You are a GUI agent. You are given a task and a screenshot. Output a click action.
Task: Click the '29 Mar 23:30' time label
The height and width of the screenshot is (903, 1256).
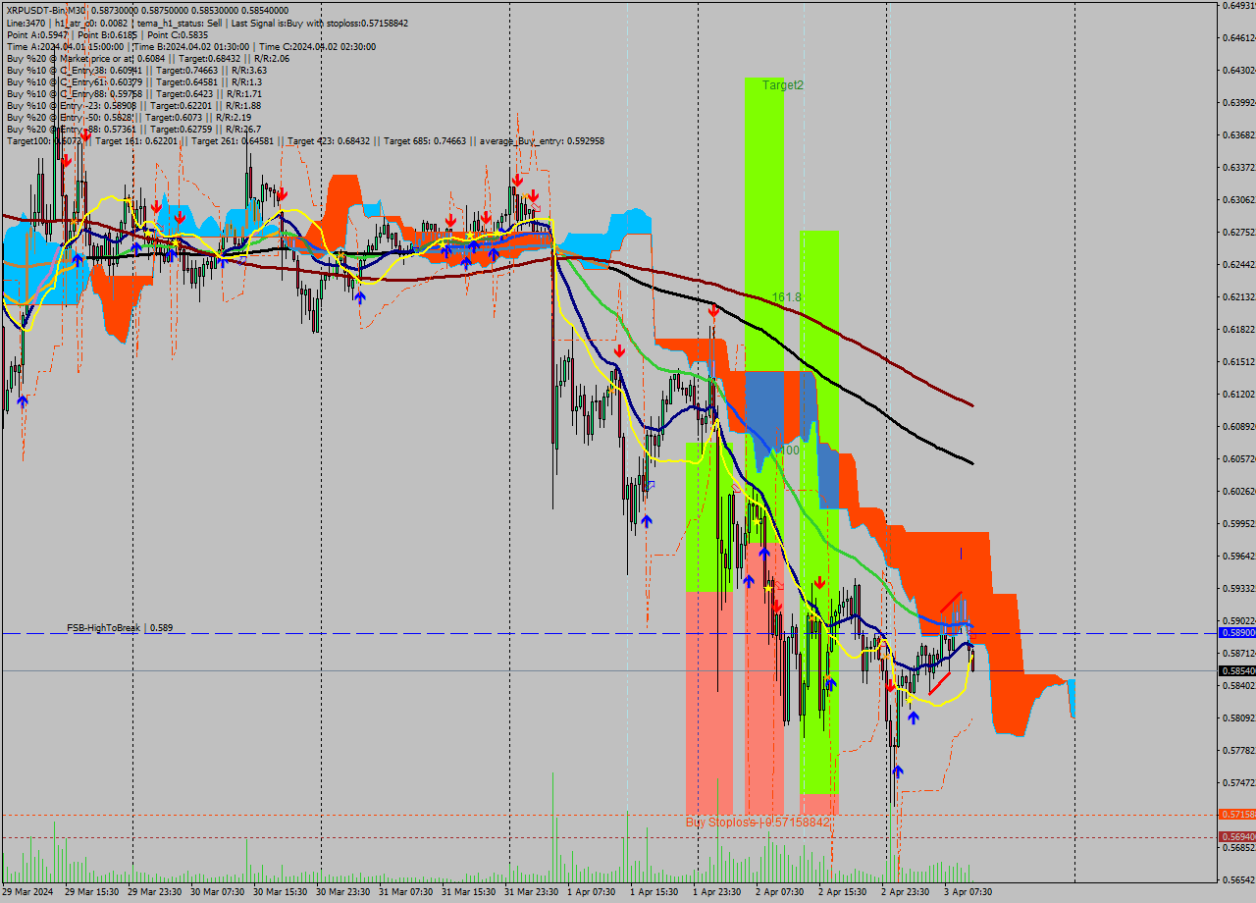[x=155, y=892]
